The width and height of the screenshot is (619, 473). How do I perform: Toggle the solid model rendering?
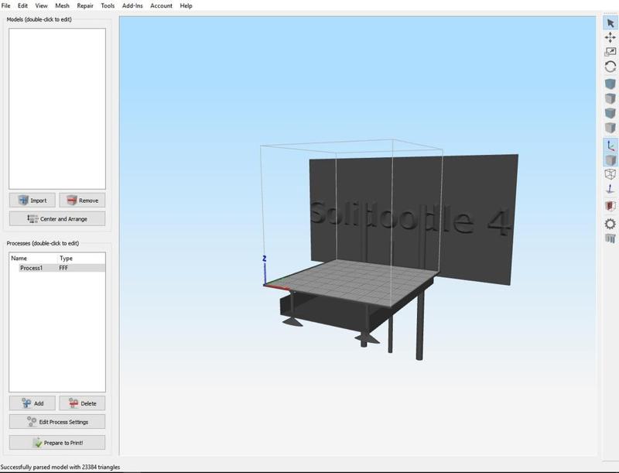[x=610, y=160]
